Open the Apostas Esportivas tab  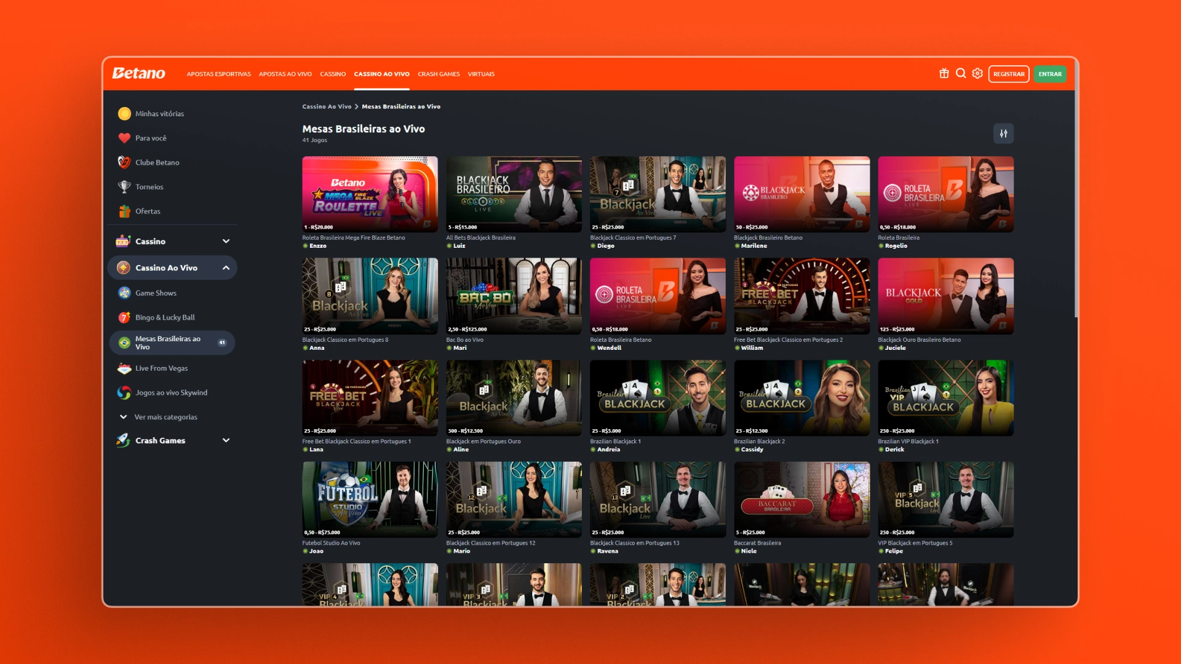click(x=219, y=74)
